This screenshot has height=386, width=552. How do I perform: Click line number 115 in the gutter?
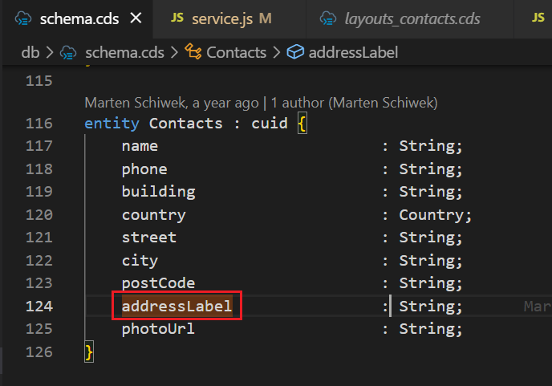pos(39,81)
